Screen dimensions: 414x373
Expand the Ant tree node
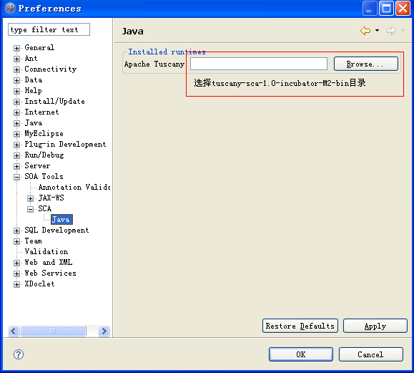(16, 59)
